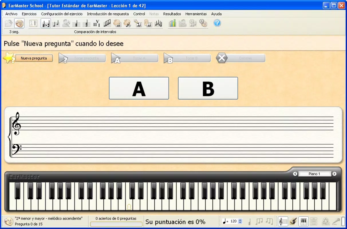Switch to next piano sound arrow
Viewport: 347px width, 229px height.
(334, 174)
